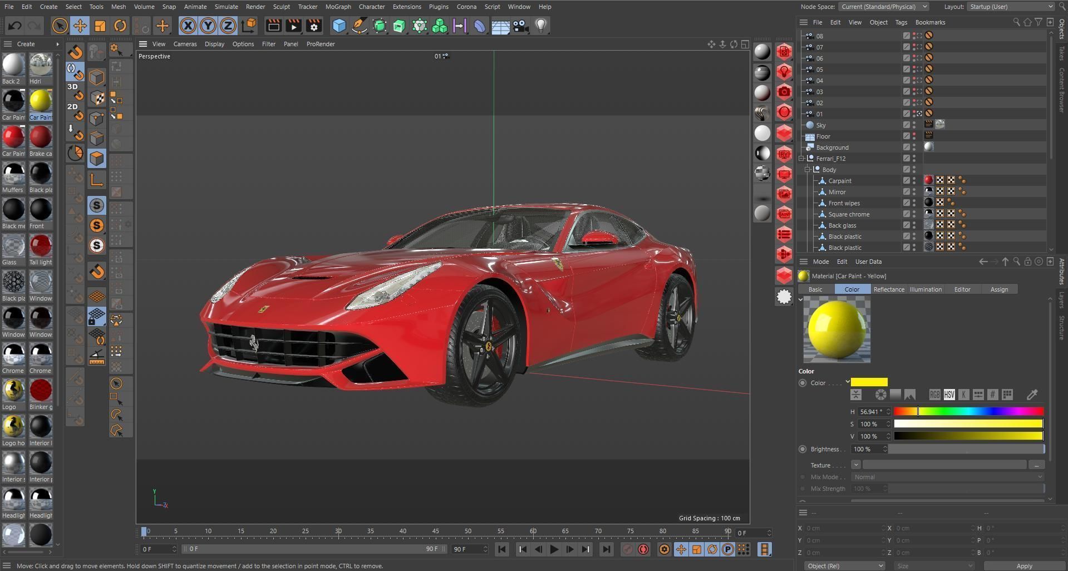Switch to the Assign tab

coord(999,289)
